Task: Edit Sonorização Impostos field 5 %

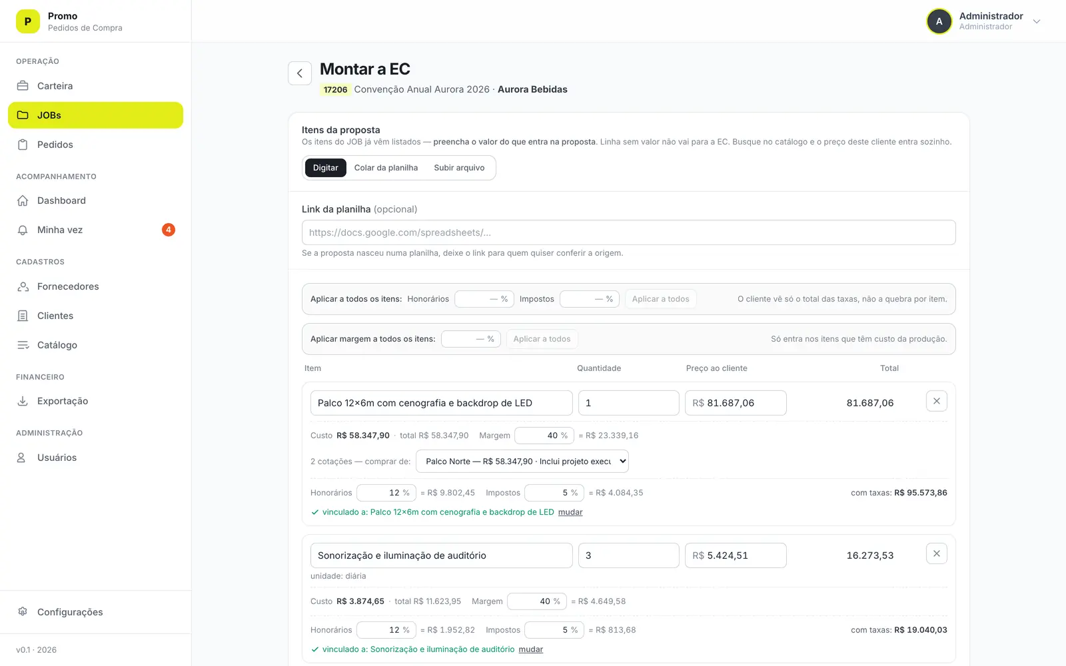Action: coord(554,630)
